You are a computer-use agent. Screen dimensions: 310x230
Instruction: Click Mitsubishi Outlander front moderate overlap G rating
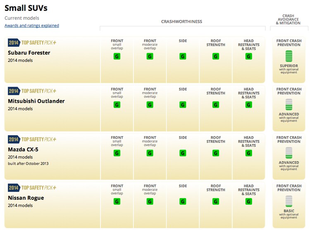[150, 105]
